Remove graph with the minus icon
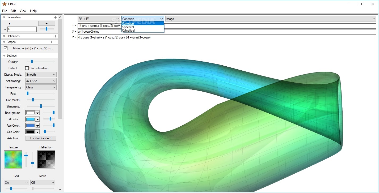Screen dimensions: 379x193 [x=55, y=42]
